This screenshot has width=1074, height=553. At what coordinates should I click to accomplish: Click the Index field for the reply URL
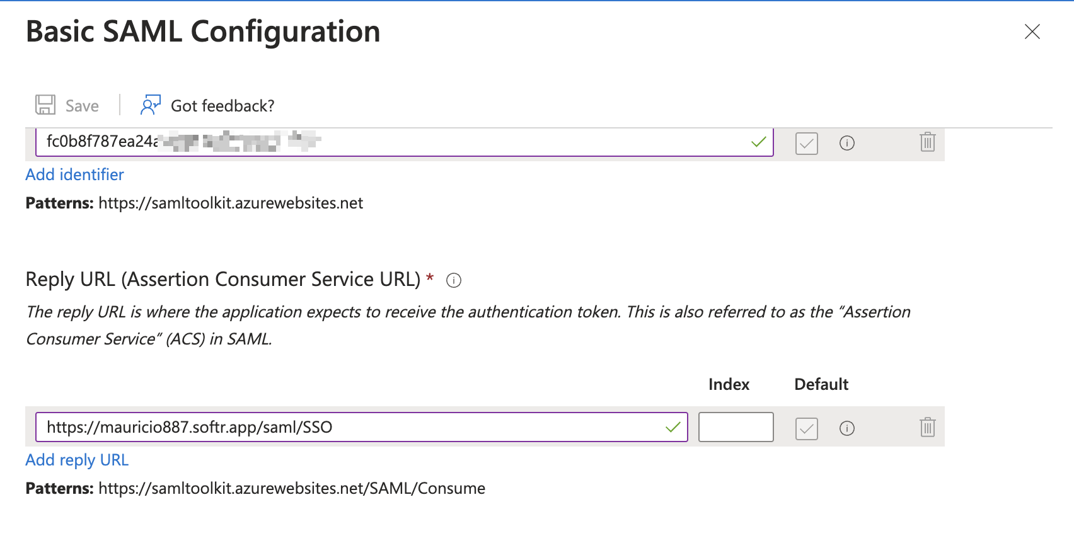(x=736, y=427)
